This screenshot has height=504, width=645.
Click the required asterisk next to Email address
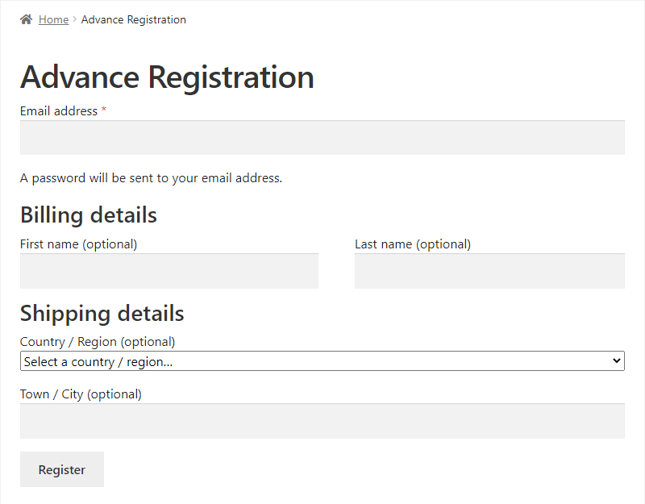coord(104,110)
